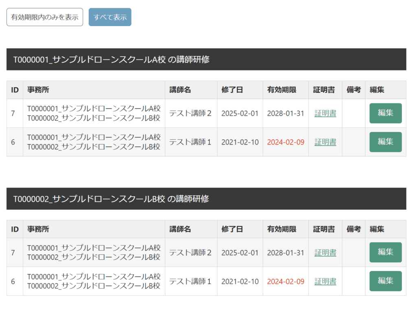View 証明書 for テスト講師2 in B校 table
The width and height of the screenshot is (417, 309).
325,253
